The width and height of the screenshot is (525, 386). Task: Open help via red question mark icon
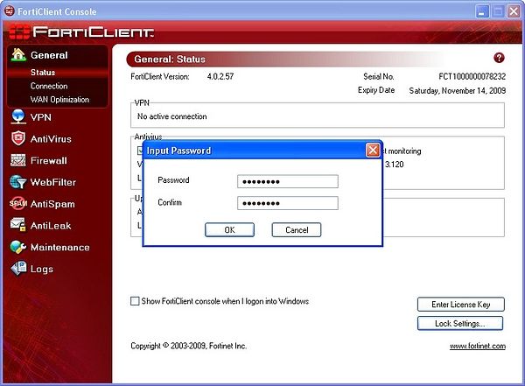pyautogui.click(x=499, y=58)
